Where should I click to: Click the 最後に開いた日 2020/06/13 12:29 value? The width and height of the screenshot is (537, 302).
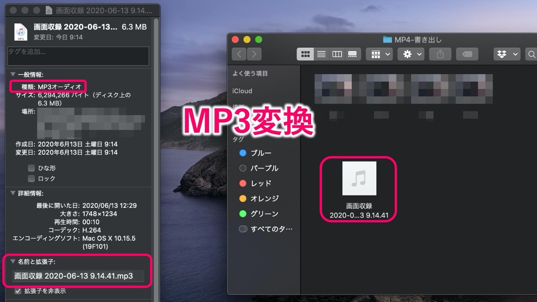click(x=110, y=206)
